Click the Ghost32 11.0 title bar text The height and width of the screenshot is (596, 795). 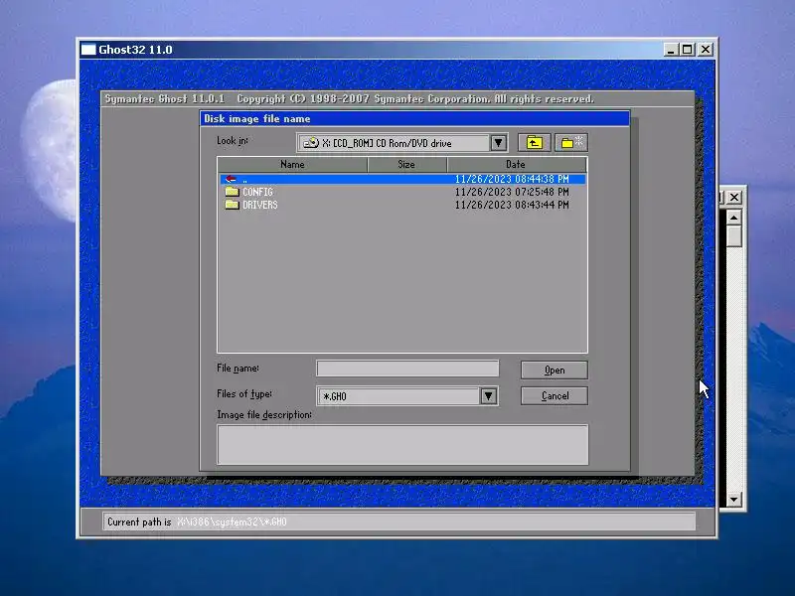(x=135, y=50)
